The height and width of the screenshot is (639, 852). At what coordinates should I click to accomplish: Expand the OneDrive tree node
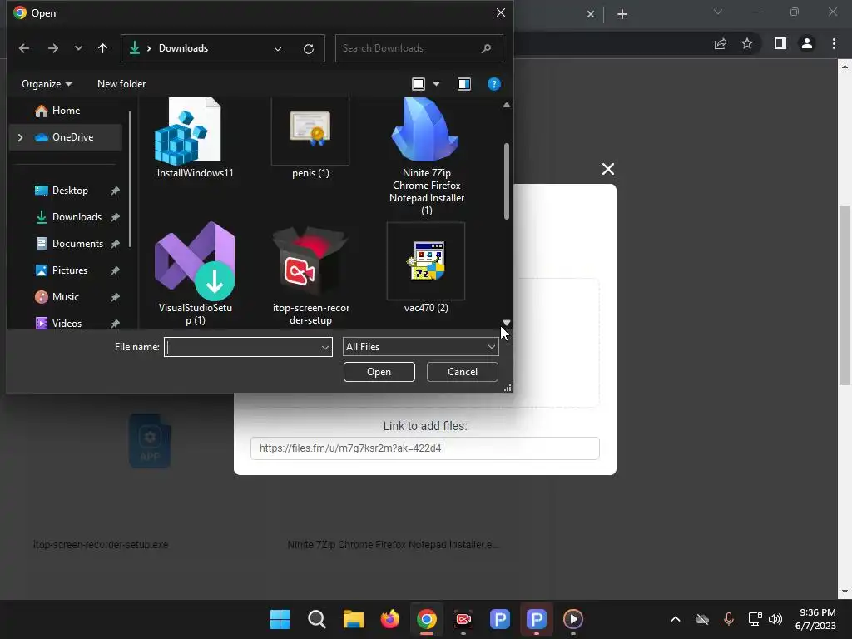(x=20, y=137)
